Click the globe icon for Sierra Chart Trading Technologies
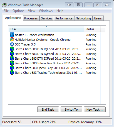This screenshot has width=114, height=127. point(12,72)
